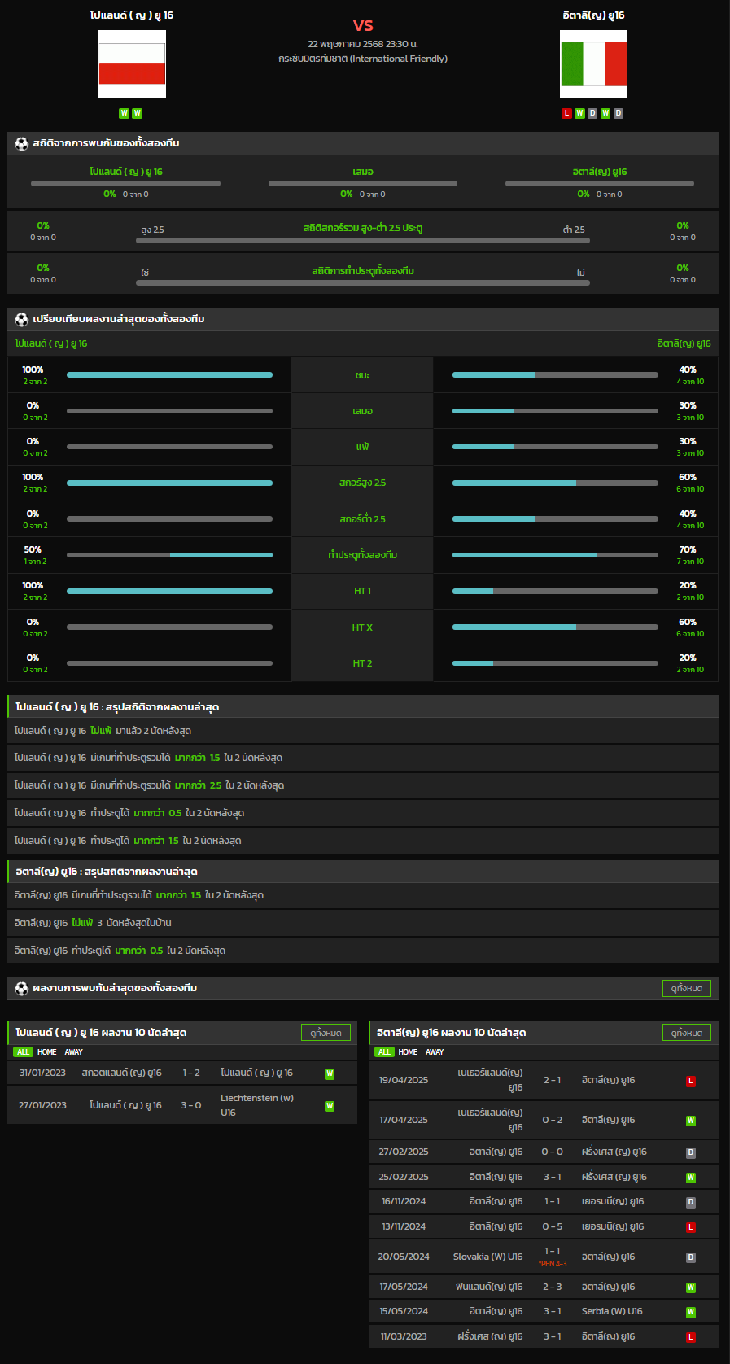Image resolution: width=730 pixels, height=1364 pixels.
Task: Click the W result badge for 15/05/2024 match
Action: tap(691, 1312)
